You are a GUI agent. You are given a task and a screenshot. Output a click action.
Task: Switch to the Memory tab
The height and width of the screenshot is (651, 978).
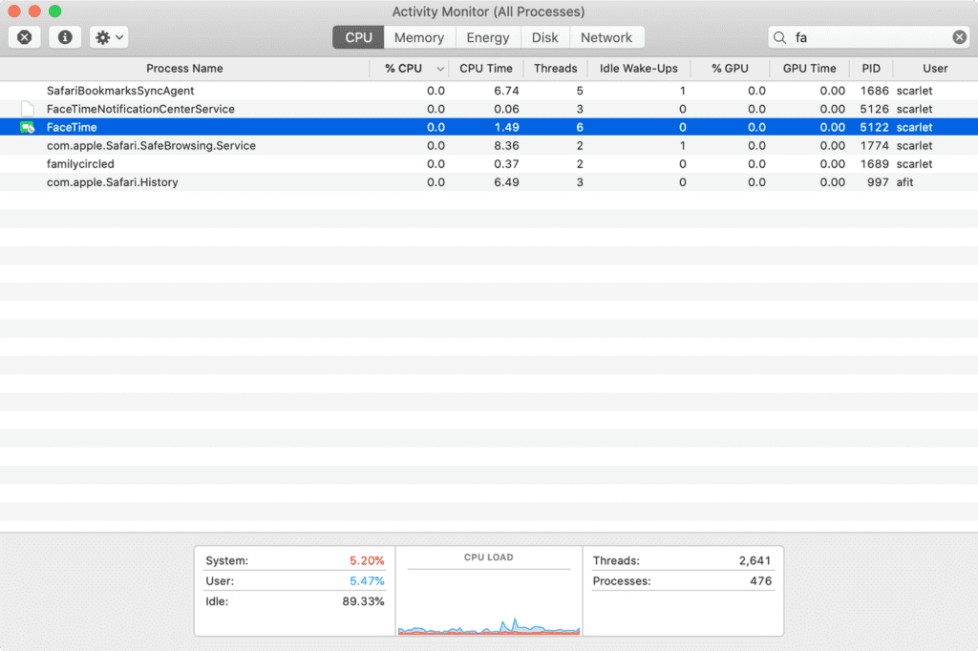tap(419, 37)
